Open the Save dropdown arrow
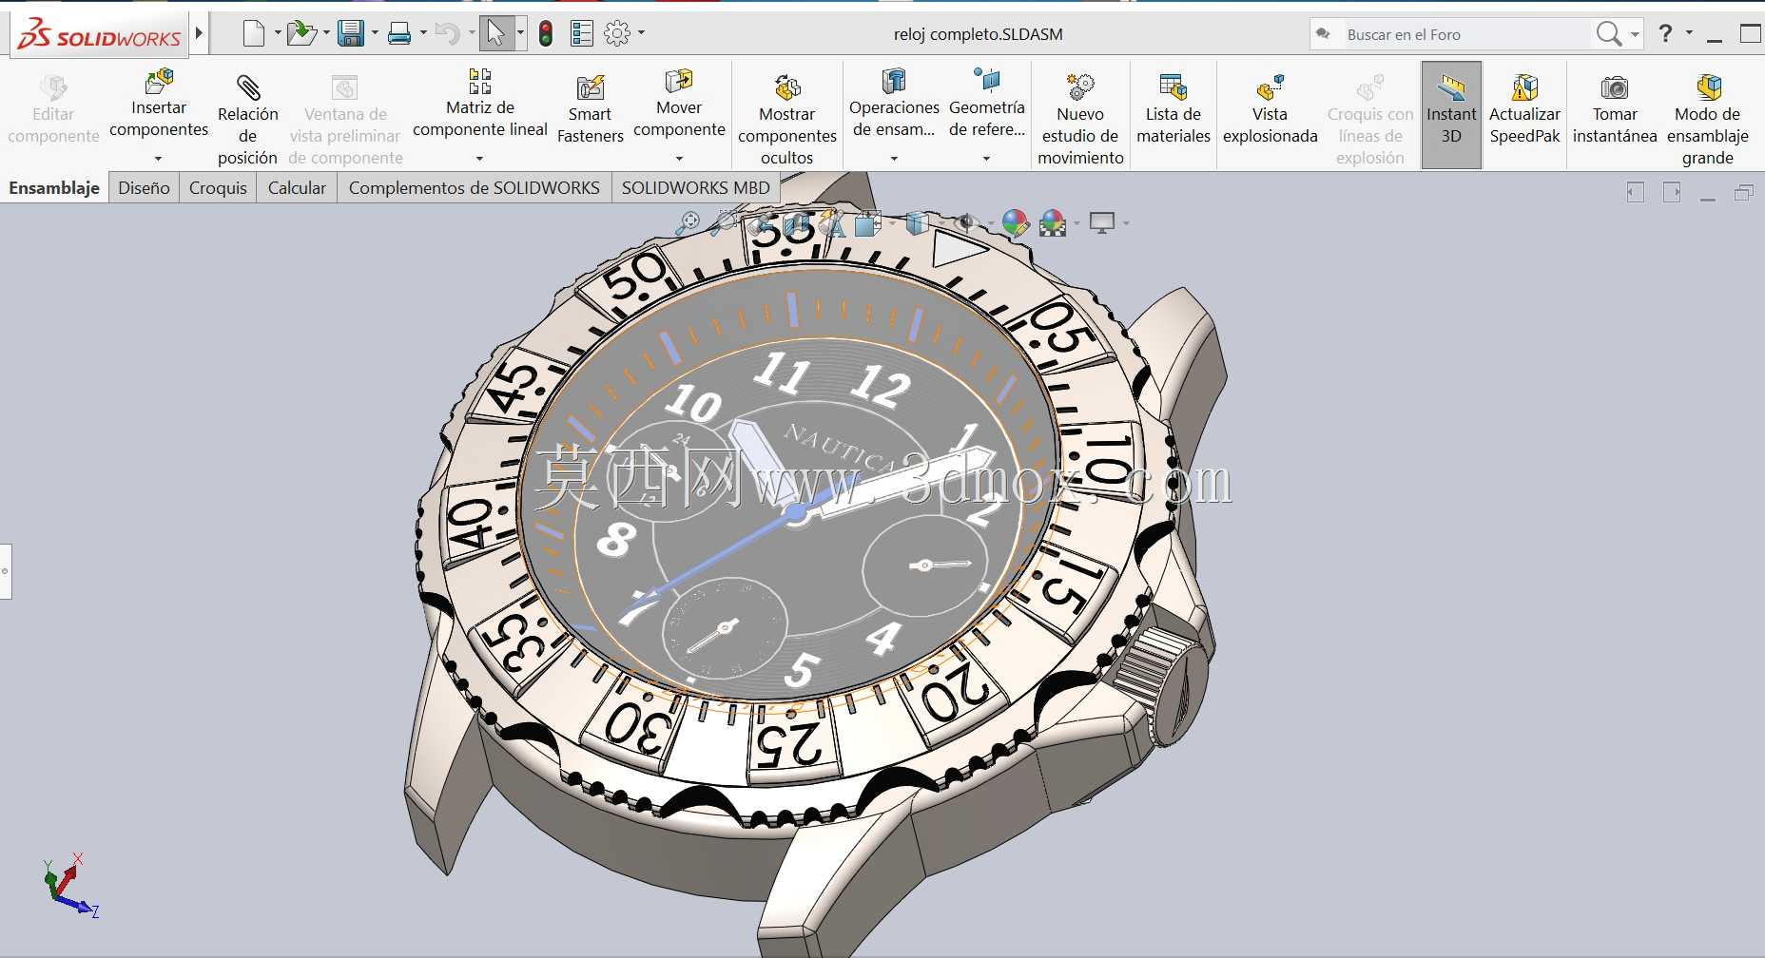This screenshot has height=958, width=1765. coord(375,33)
